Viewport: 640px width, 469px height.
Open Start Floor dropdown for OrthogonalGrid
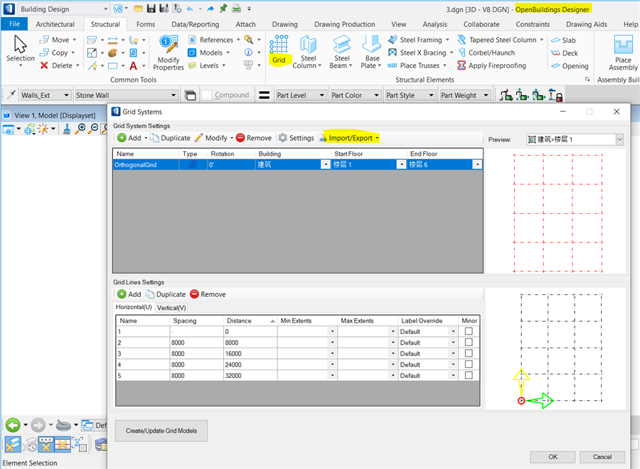coord(401,165)
